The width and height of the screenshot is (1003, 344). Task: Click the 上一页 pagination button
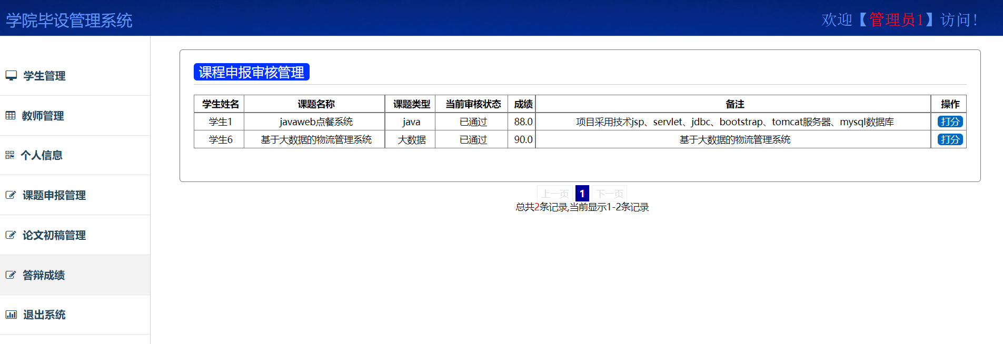tap(555, 194)
